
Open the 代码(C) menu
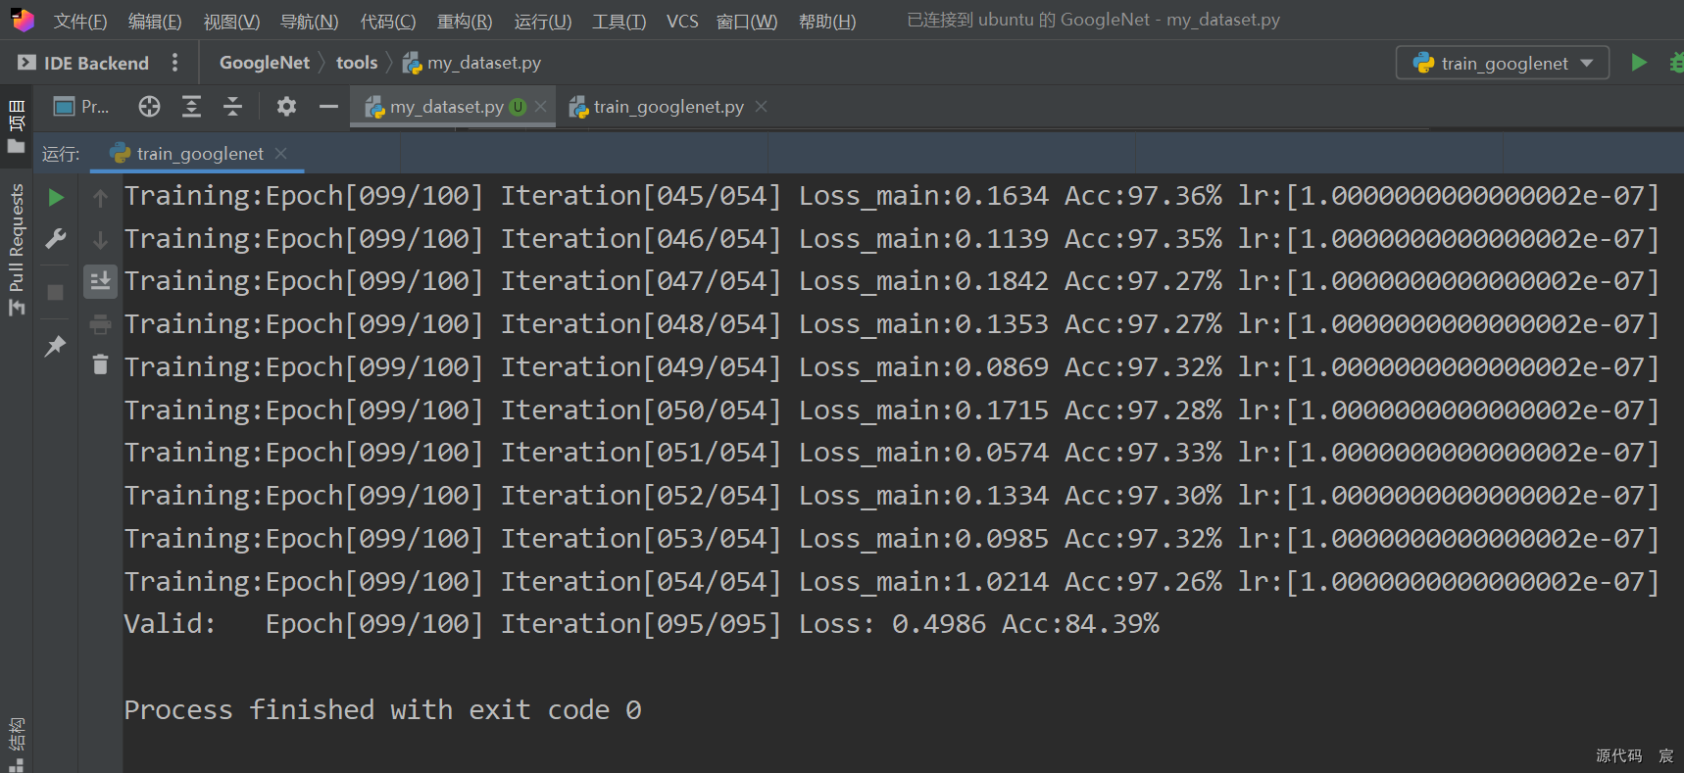click(387, 21)
